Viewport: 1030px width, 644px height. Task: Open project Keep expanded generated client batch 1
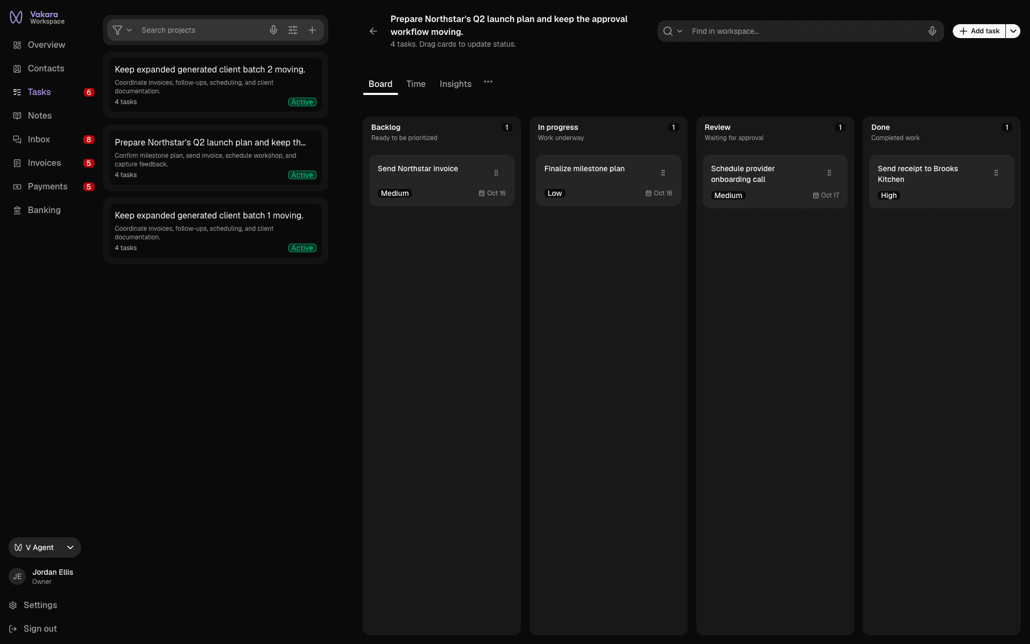pyautogui.click(x=216, y=231)
